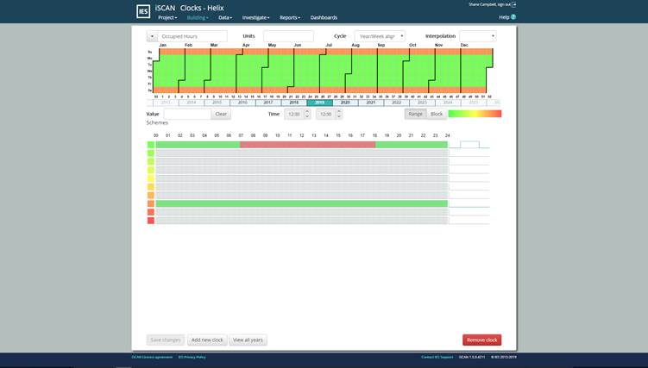The image size is (648, 368).
Task: Select the Block mode toggle
Action: coord(437,114)
